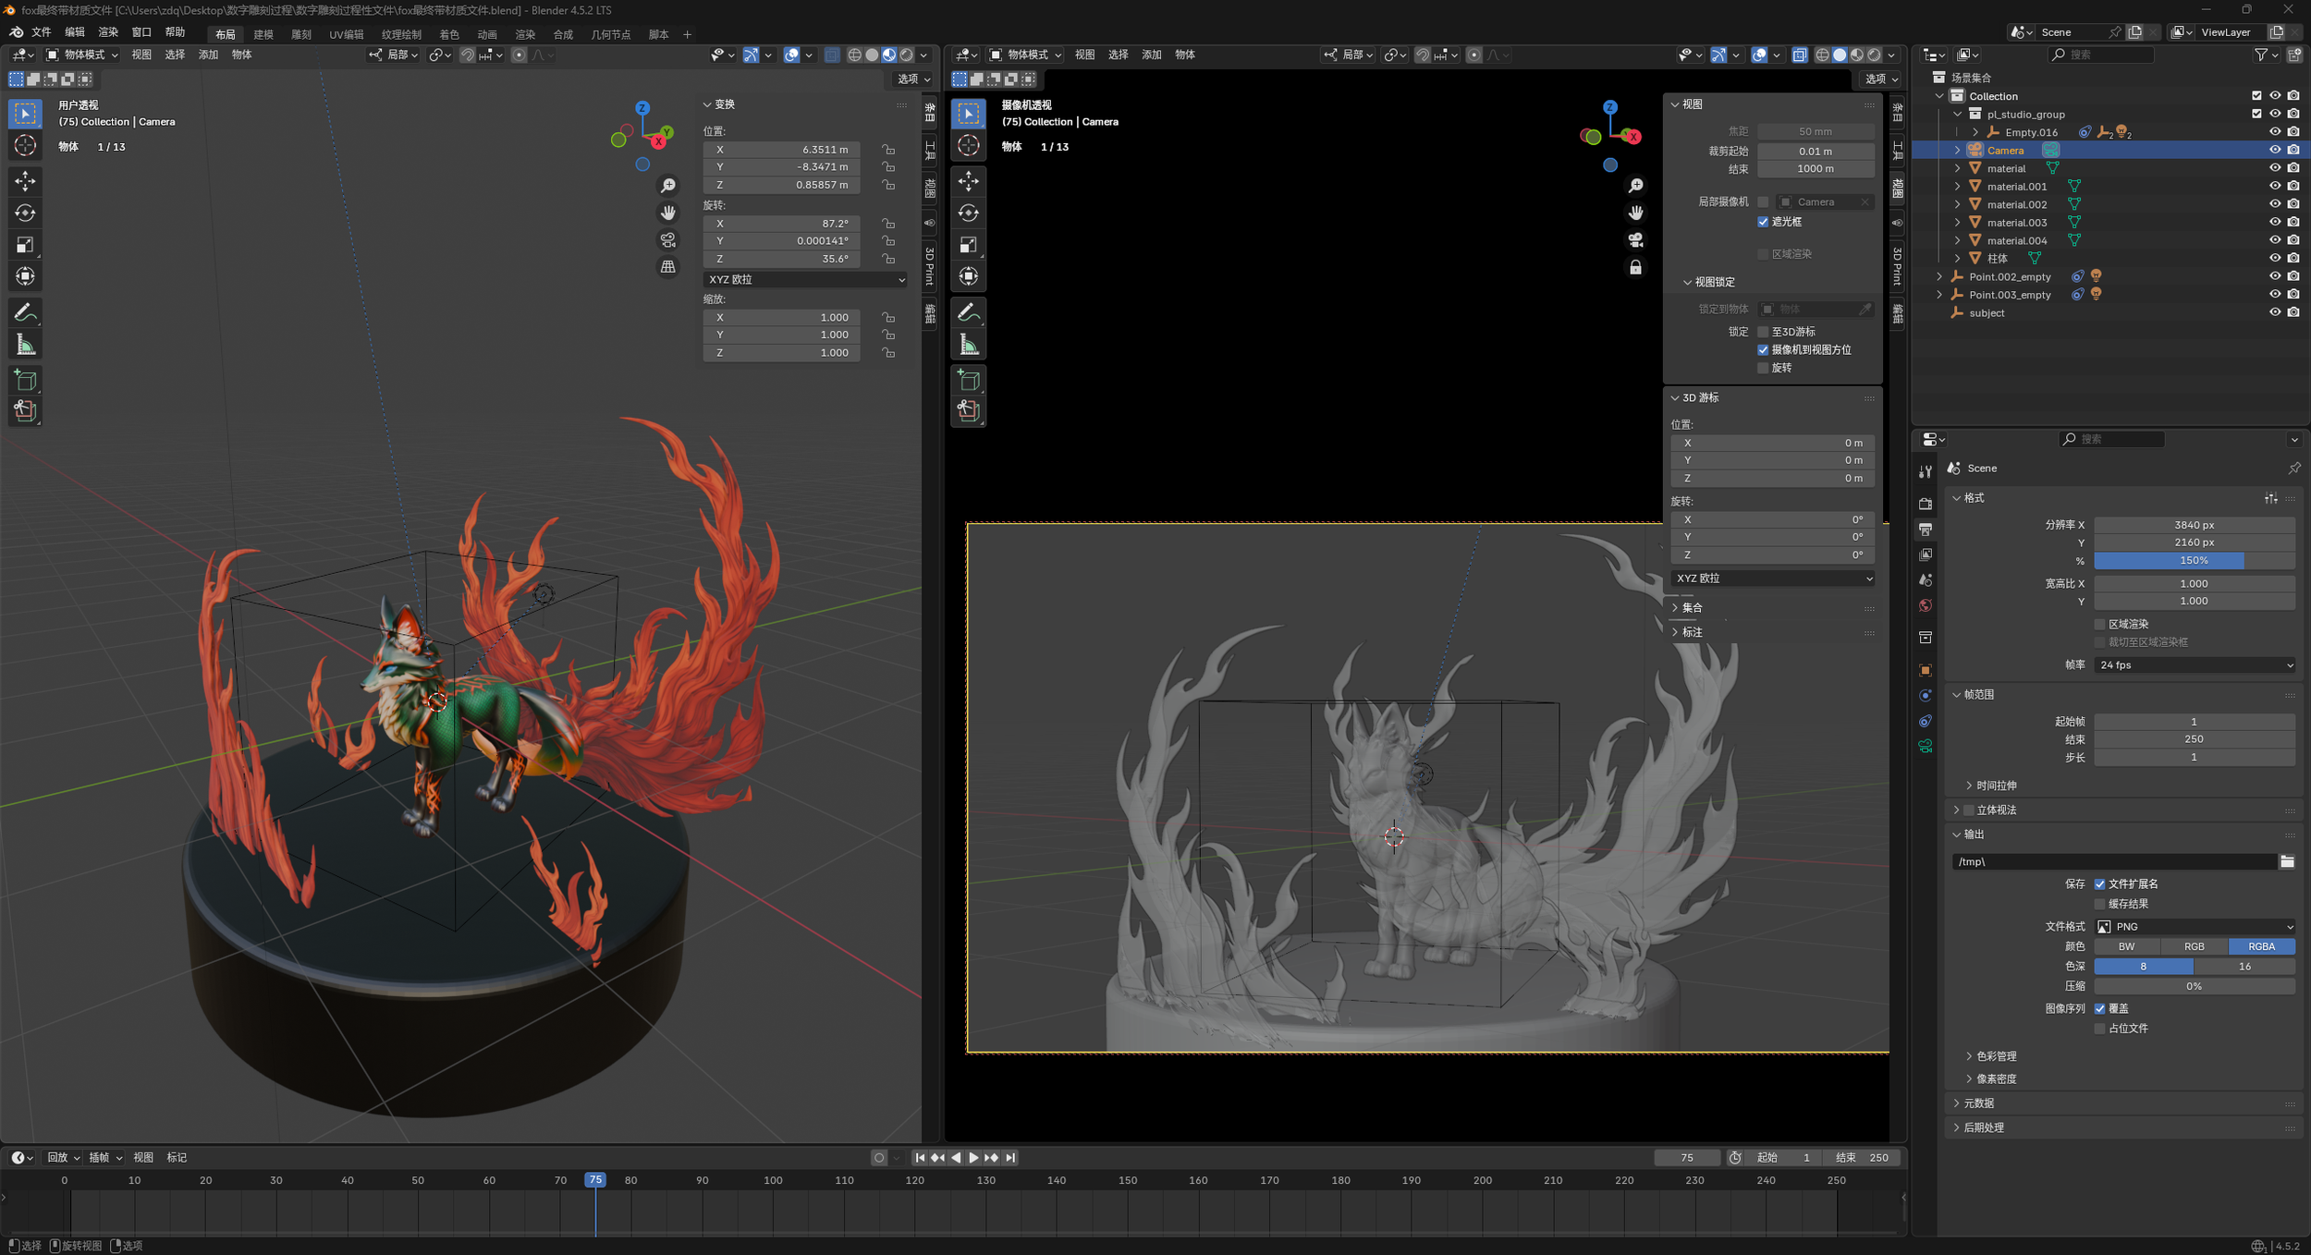This screenshot has width=2311, height=1255.
Task: Select the Rotate tool in left viewport
Action: click(25, 213)
